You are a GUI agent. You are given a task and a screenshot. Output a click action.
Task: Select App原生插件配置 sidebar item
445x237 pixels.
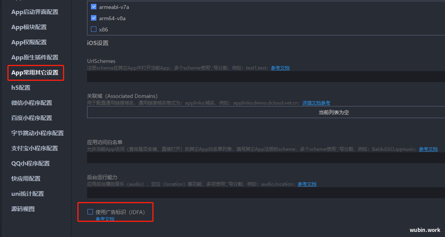click(x=35, y=58)
